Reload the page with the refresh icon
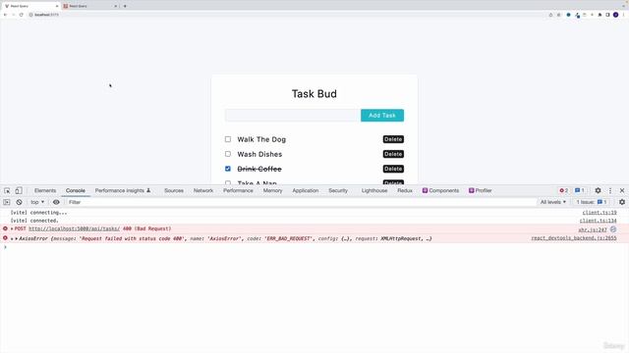 tap(22, 15)
